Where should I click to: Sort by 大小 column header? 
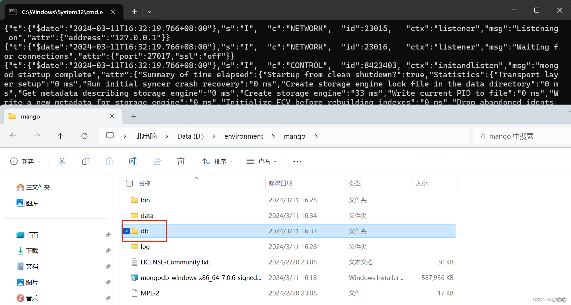coord(422,183)
